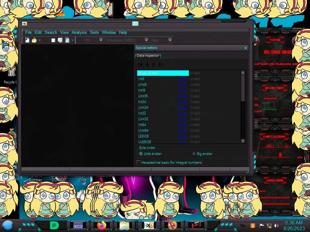Open the Help menu

pos(123,32)
